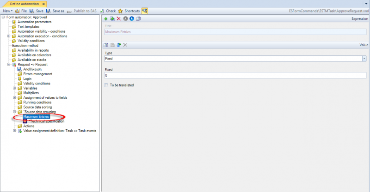Select Availability in reports tree item
This screenshot has height=192, width=370.
33,50
